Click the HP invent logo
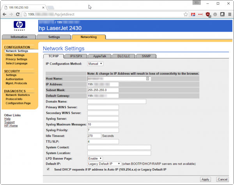234x185 pixels. [x=19, y=26]
